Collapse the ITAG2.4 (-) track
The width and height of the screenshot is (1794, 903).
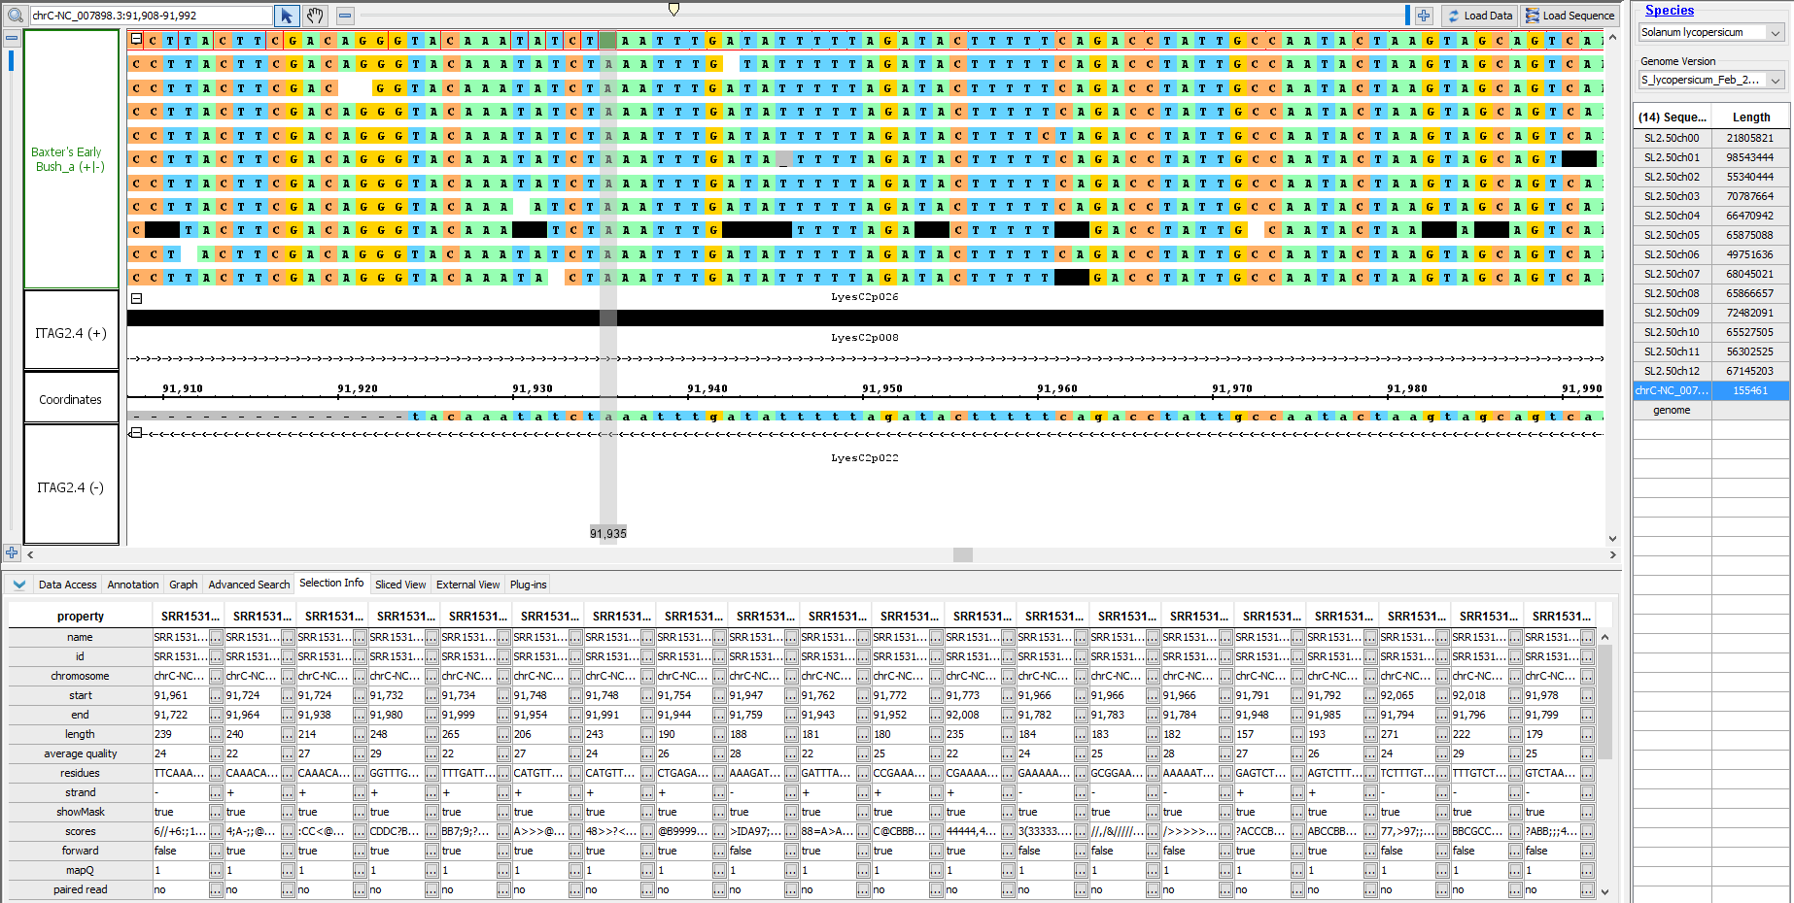136,433
